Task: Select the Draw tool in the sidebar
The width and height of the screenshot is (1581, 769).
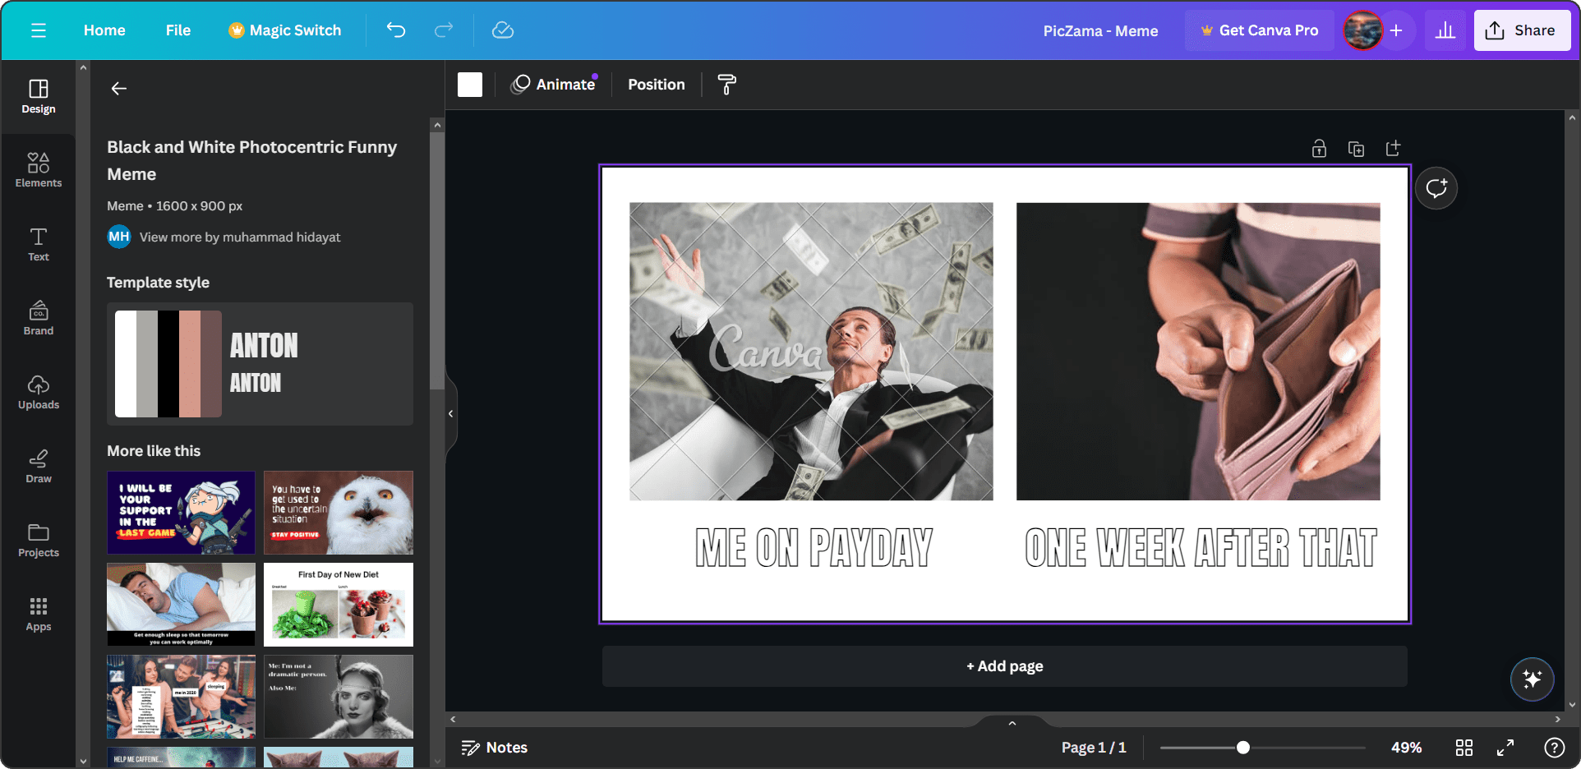Action: [38, 465]
